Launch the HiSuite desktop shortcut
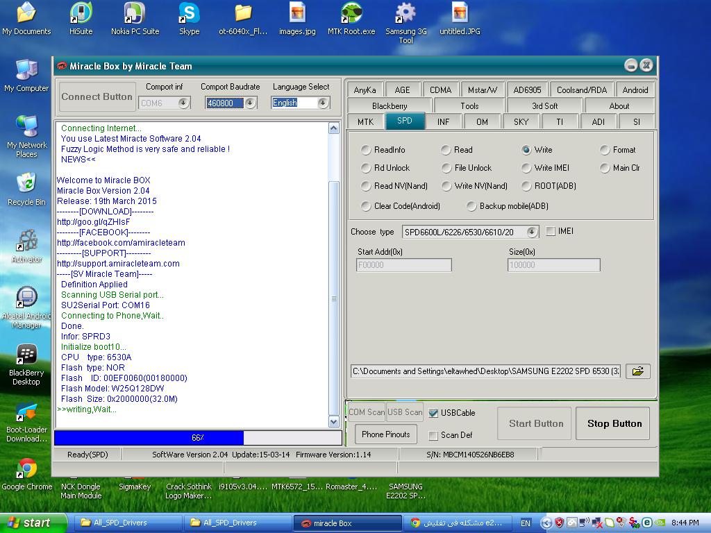The image size is (711, 533). (x=81, y=18)
